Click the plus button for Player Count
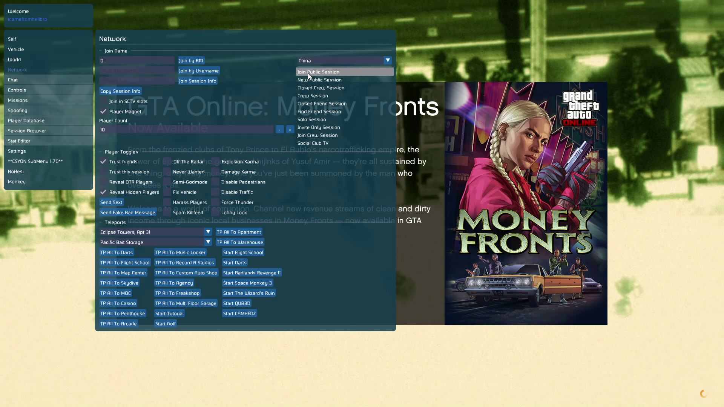The height and width of the screenshot is (407, 724). point(290,130)
